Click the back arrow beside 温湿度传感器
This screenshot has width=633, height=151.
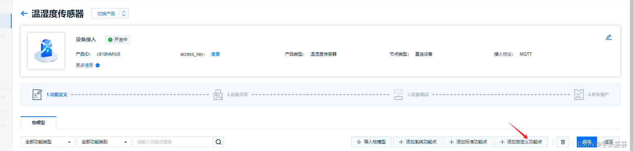(24, 14)
